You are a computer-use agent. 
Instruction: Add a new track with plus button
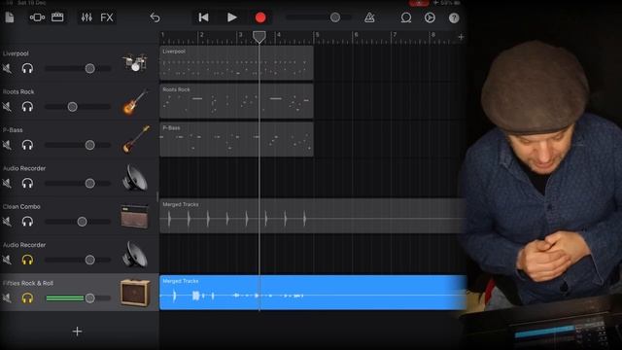tap(78, 331)
